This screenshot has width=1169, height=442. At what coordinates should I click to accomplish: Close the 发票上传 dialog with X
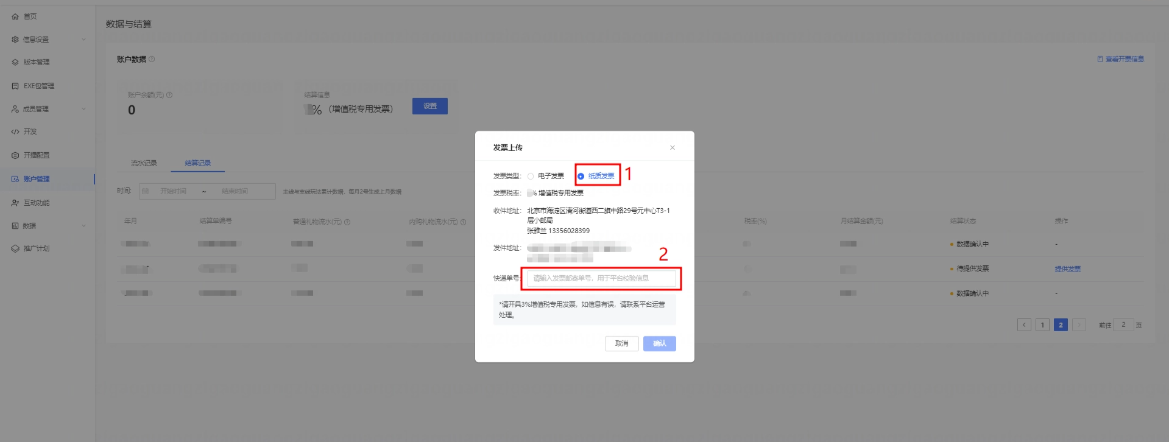coord(673,147)
